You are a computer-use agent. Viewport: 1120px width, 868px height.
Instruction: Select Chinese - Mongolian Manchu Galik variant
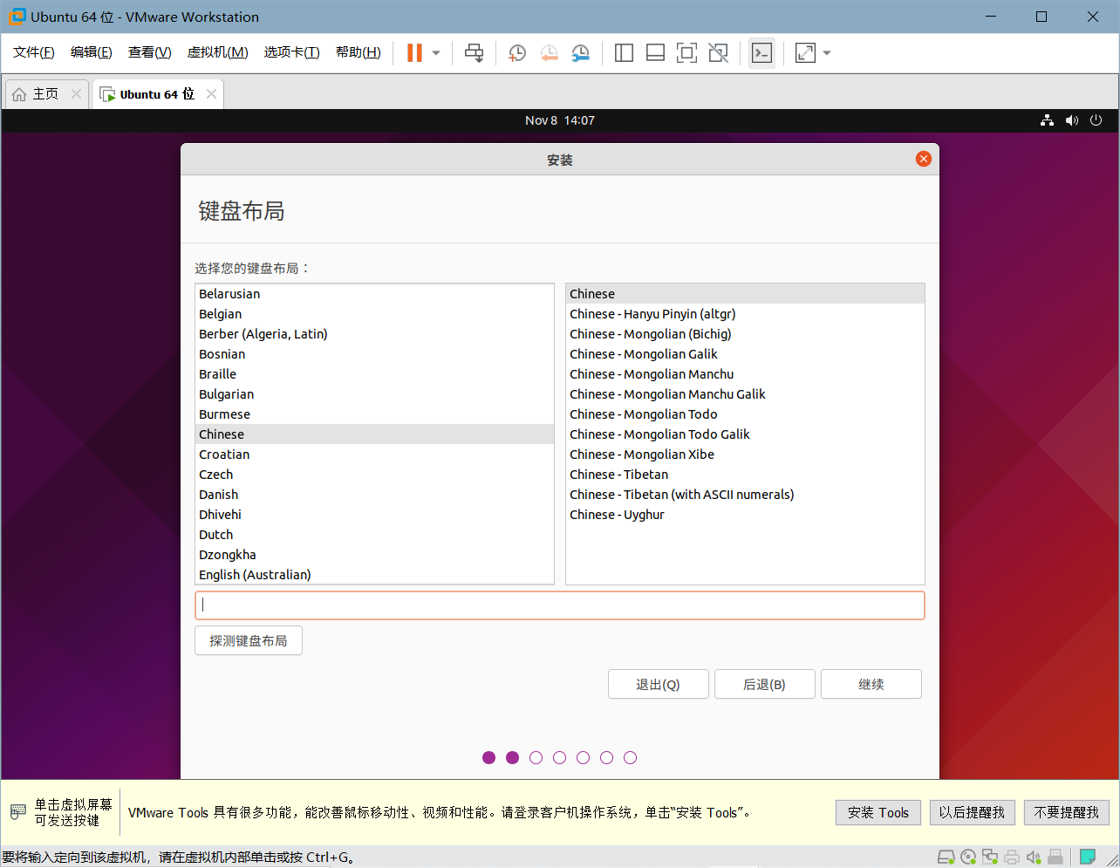coord(745,394)
